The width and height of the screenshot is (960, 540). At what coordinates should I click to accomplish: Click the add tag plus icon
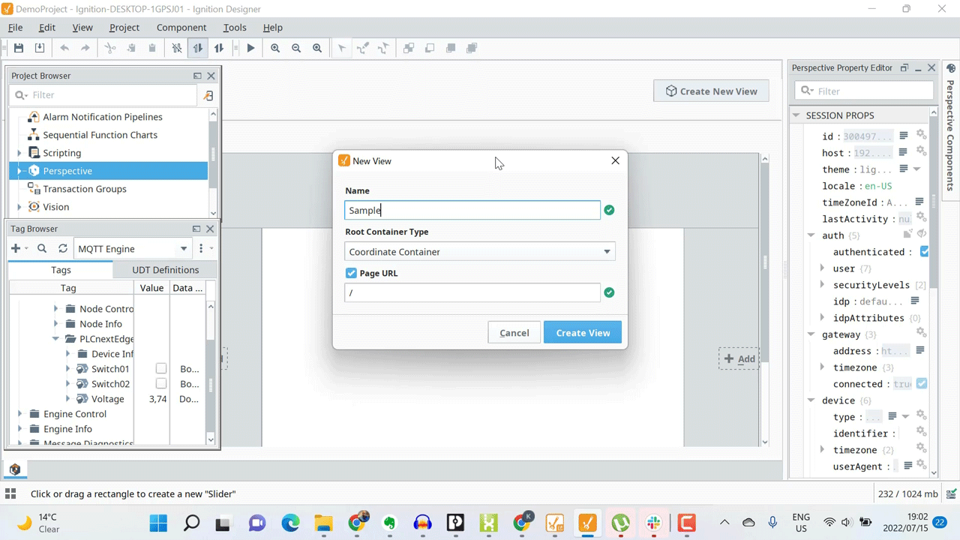pyautogui.click(x=16, y=248)
